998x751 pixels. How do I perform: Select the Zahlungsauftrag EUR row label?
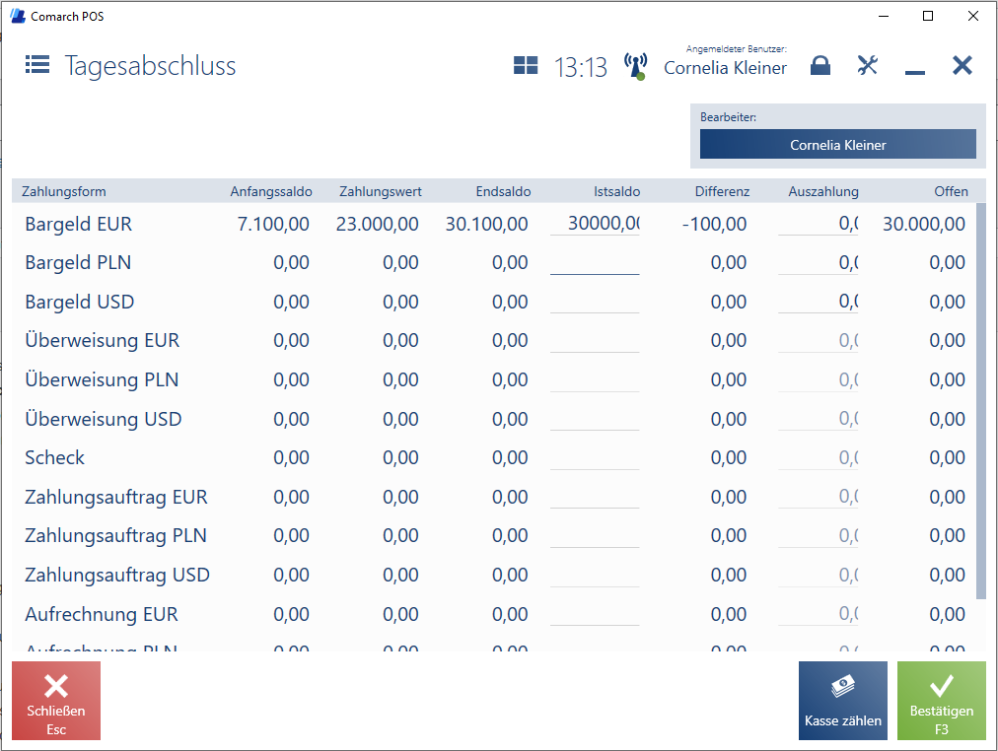coord(115,497)
